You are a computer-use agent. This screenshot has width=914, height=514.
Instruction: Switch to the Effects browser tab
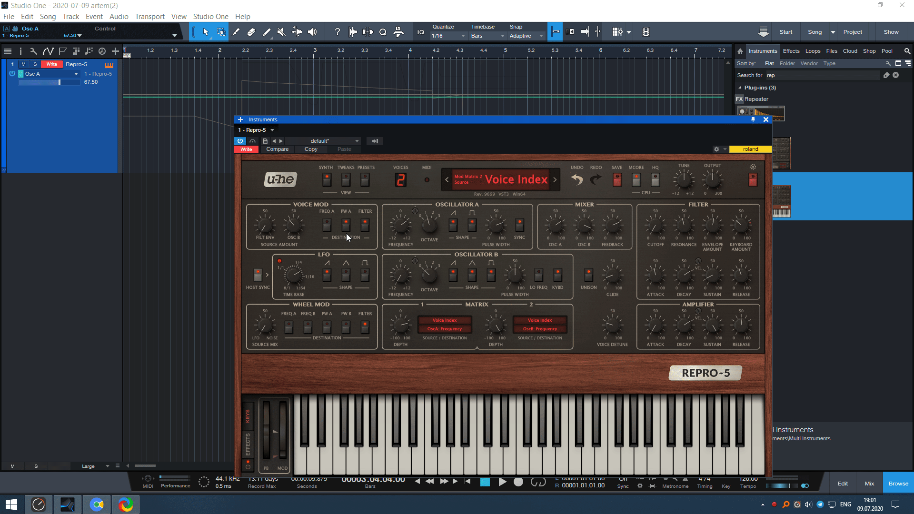(791, 51)
